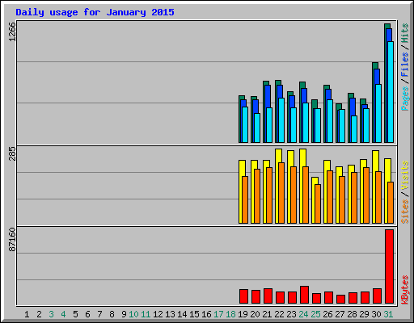Image resolution: width=414 pixels, height=323 pixels.
Task: Click day 30 label on the x-axis
Action: (x=376, y=314)
